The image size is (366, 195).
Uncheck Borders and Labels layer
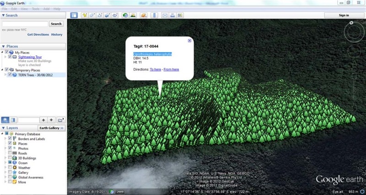click(10, 138)
